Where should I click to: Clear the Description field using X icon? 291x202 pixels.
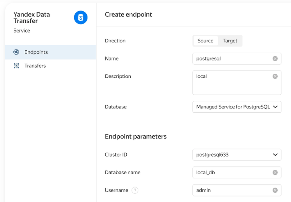click(275, 76)
